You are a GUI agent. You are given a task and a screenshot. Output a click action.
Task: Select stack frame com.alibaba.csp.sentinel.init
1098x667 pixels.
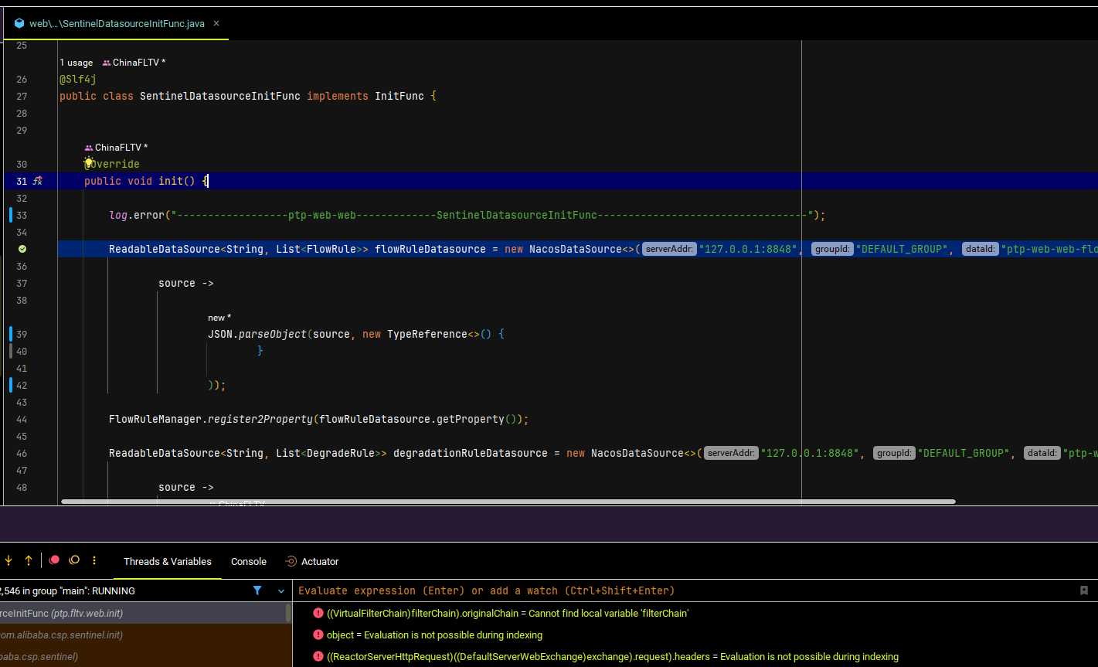coord(143,635)
